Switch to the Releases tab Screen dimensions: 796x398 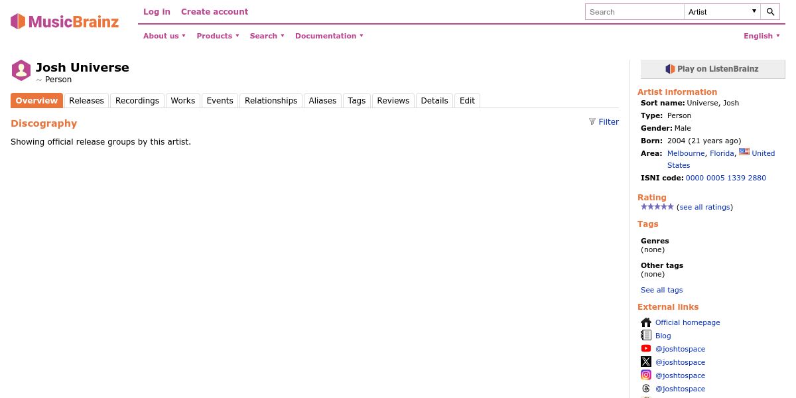coord(86,101)
